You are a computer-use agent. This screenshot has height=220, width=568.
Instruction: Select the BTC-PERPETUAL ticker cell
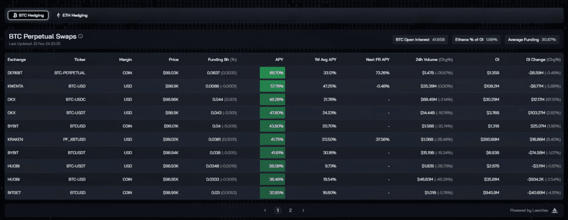click(70, 73)
